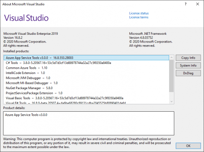Screen dimensions: 204x152
Task: Select Azure App Service Tools v3.0.0 row
Action: pos(86,58)
